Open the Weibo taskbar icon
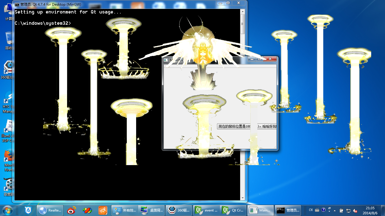385x216 pixels. point(71,210)
